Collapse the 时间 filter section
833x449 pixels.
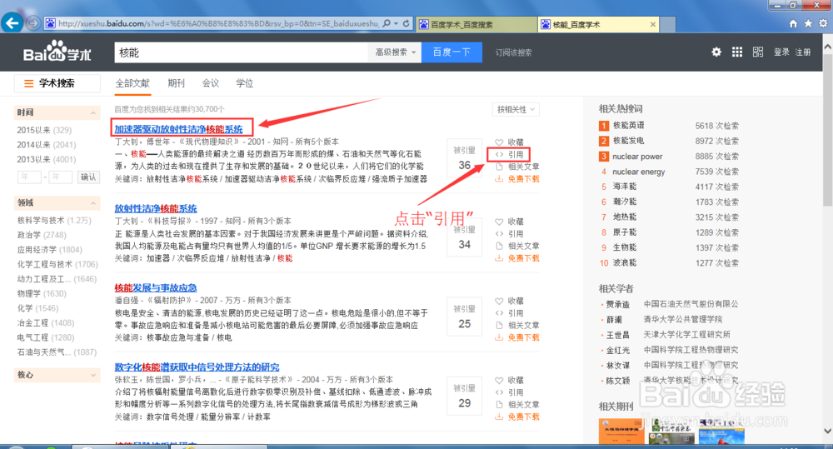[93, 112]
